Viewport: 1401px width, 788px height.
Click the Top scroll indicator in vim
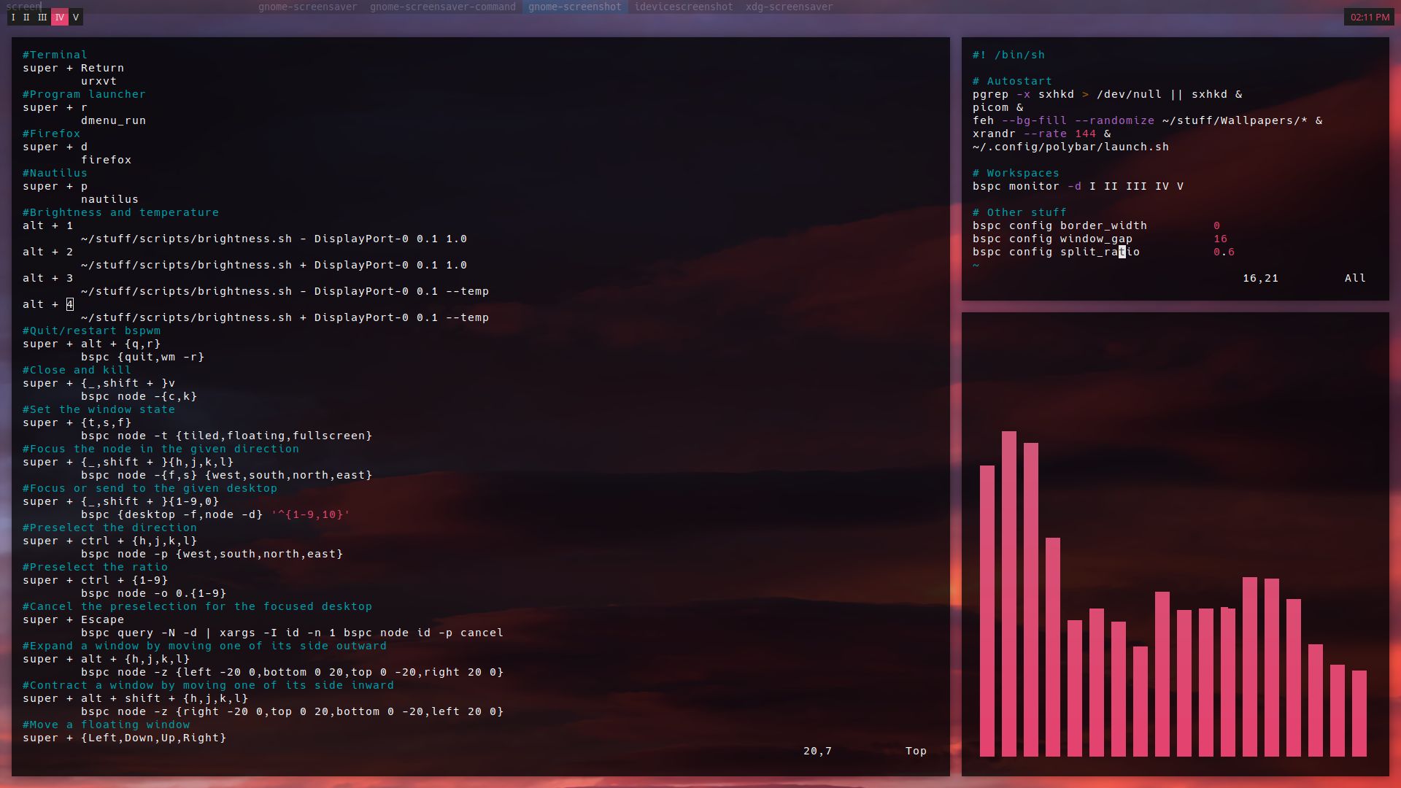916,750
